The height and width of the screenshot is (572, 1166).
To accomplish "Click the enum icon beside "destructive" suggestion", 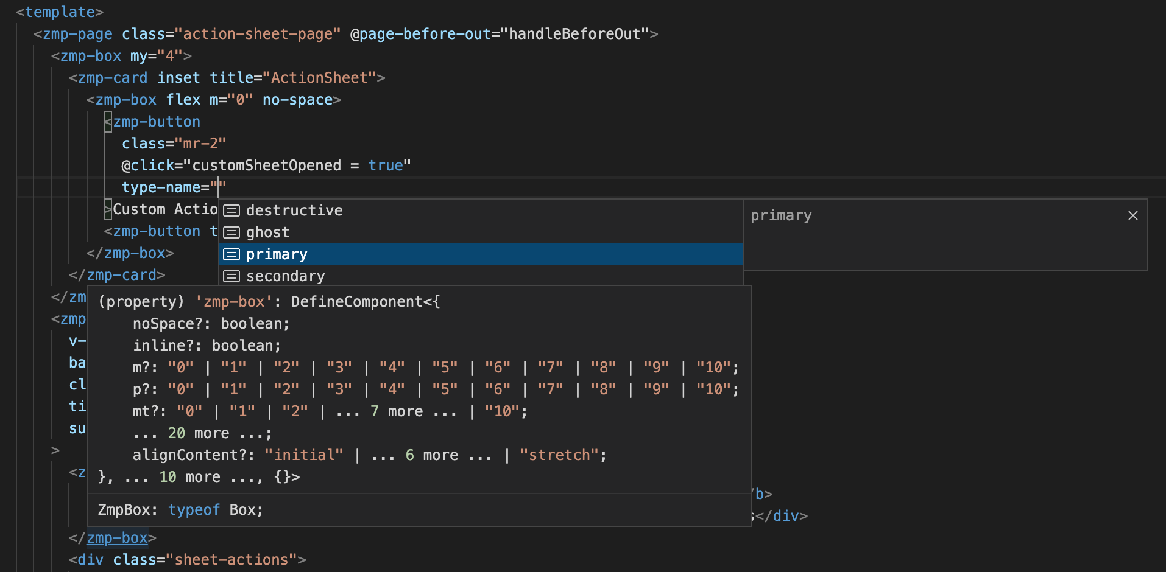I will 232,210.
